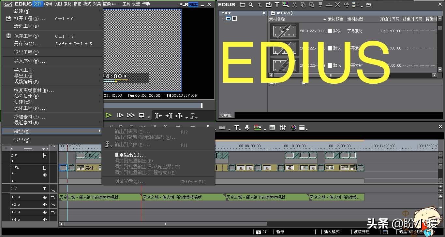Mute audio on track 2 A
Screen dimensions: 445x237
(x=45, y=205)
